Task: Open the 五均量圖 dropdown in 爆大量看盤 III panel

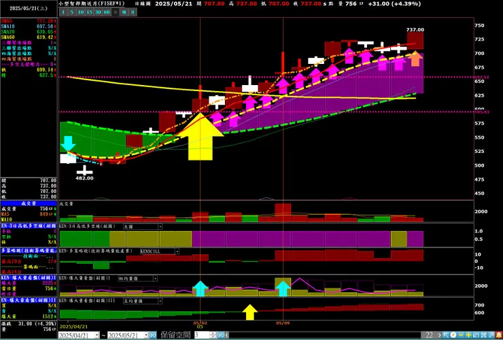Action: 160,301
